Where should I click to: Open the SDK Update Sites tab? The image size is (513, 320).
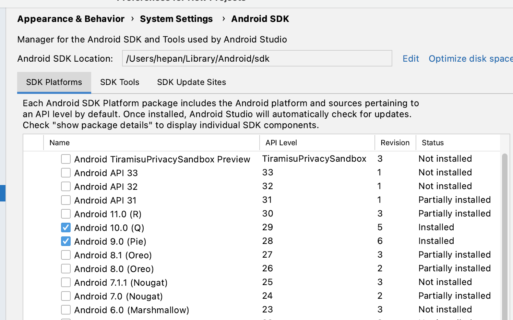tap(191, 82)
